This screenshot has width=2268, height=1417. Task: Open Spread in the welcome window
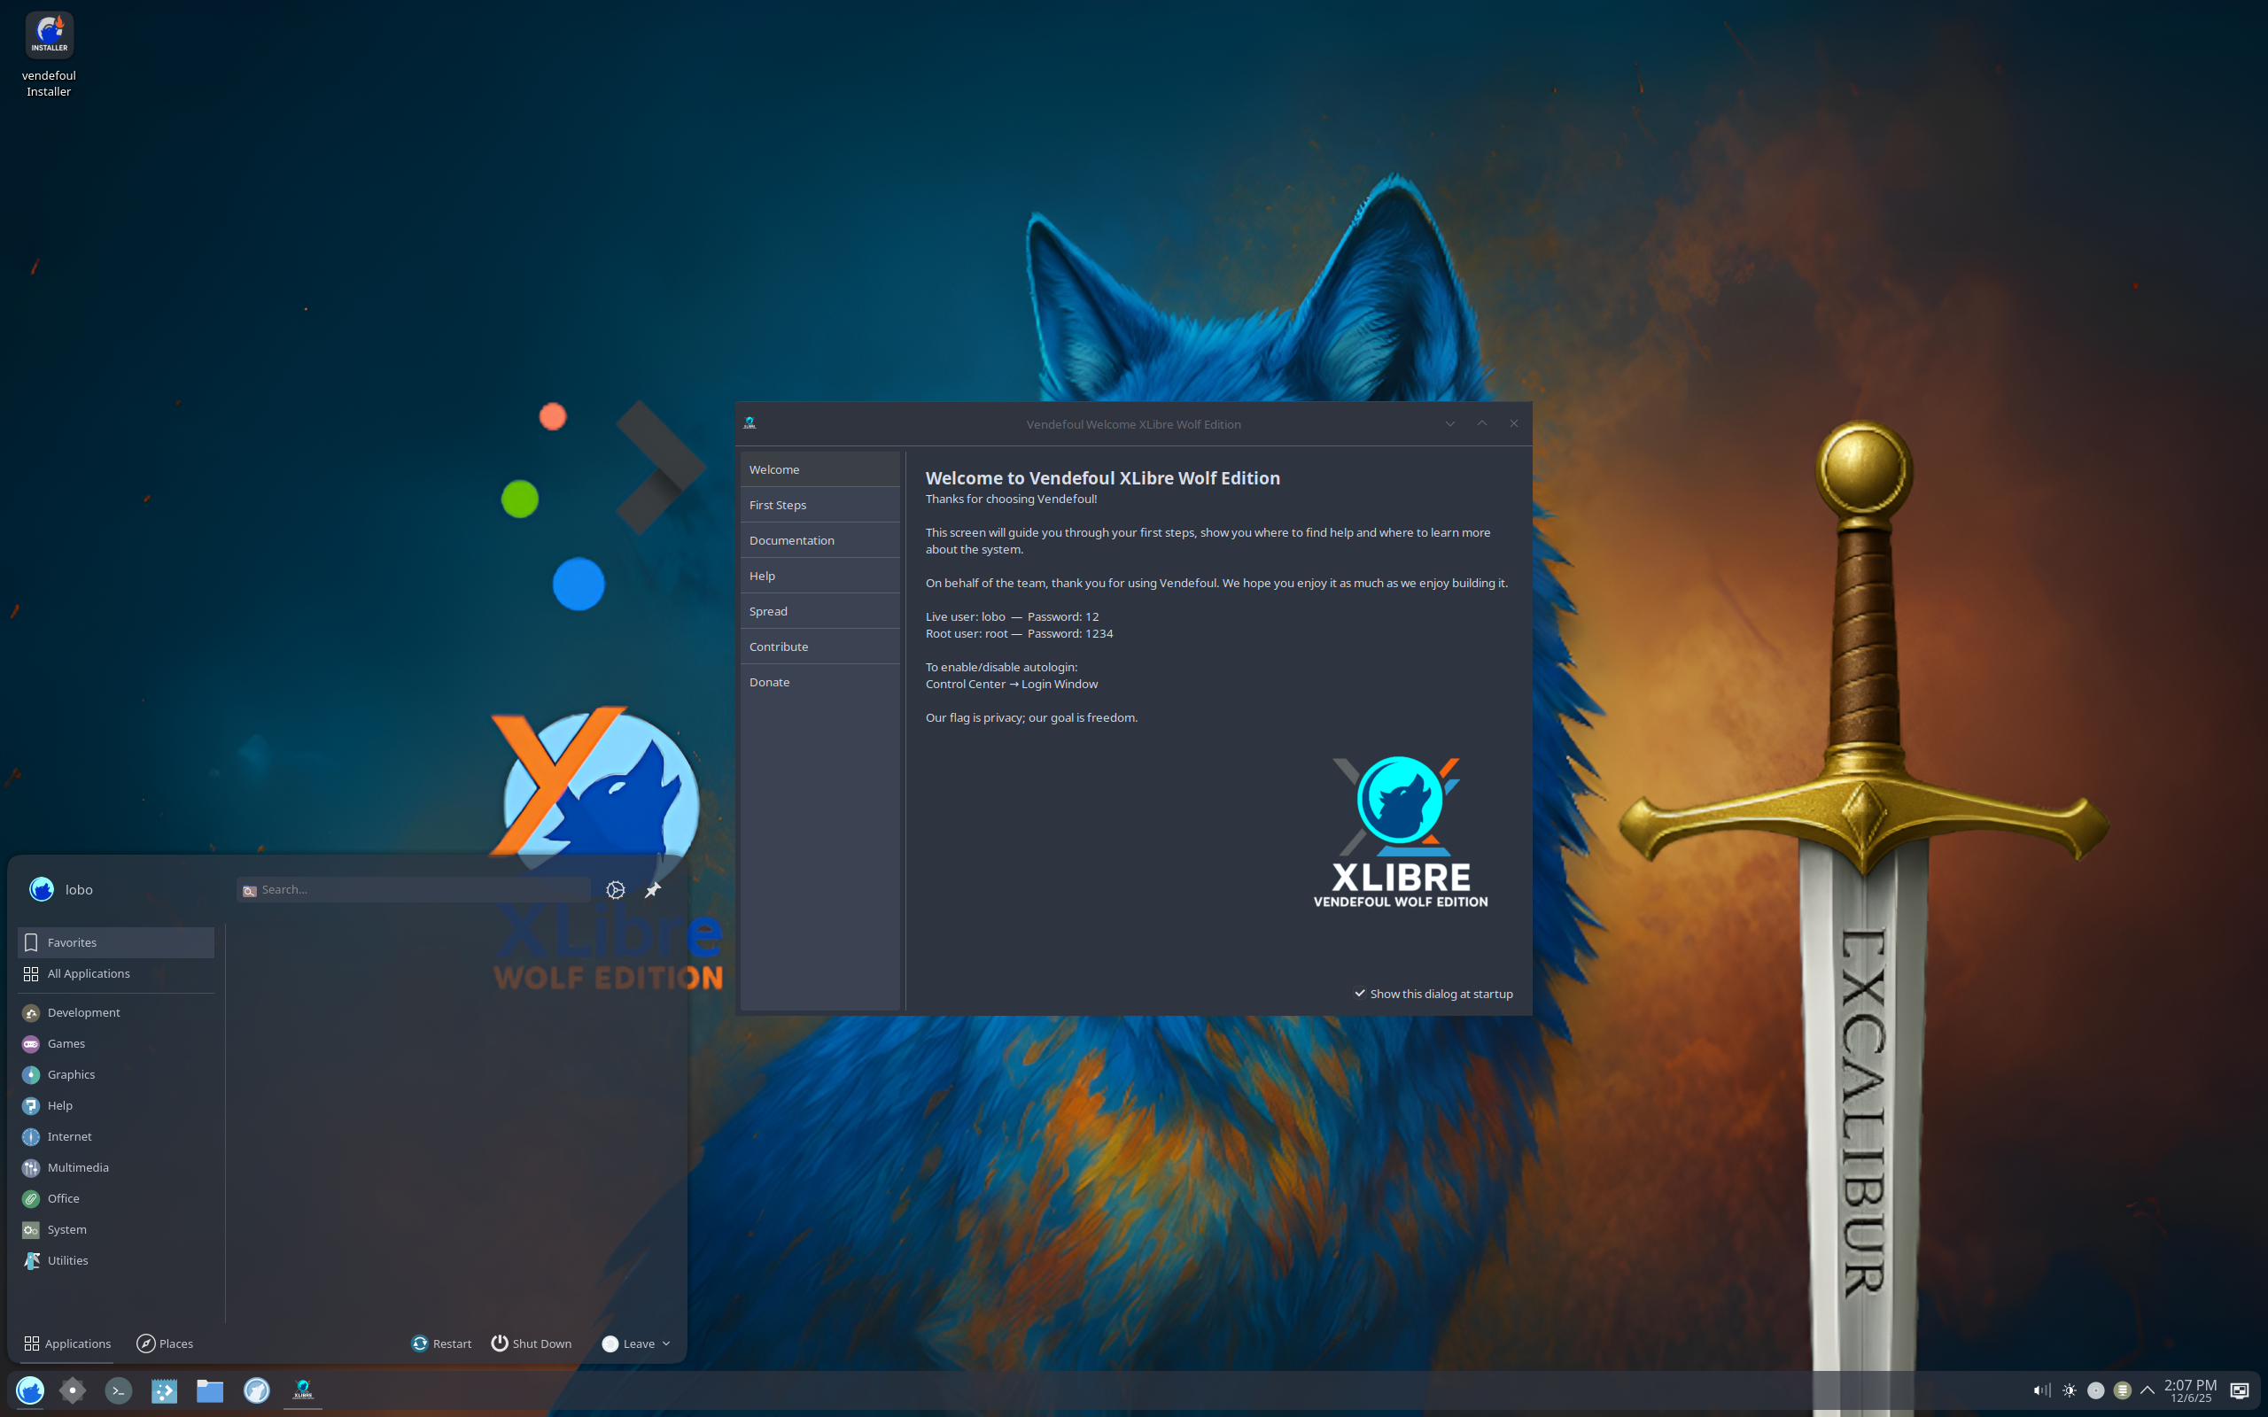(x=819, y=611)
